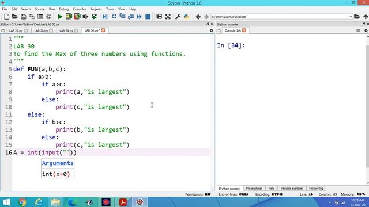Open the Source menu
The width and height of the screenshot is (369, 207).
coord(40,9)
